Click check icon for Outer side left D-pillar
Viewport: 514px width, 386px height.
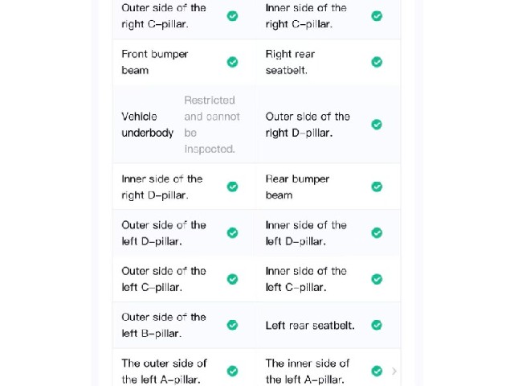232,232
